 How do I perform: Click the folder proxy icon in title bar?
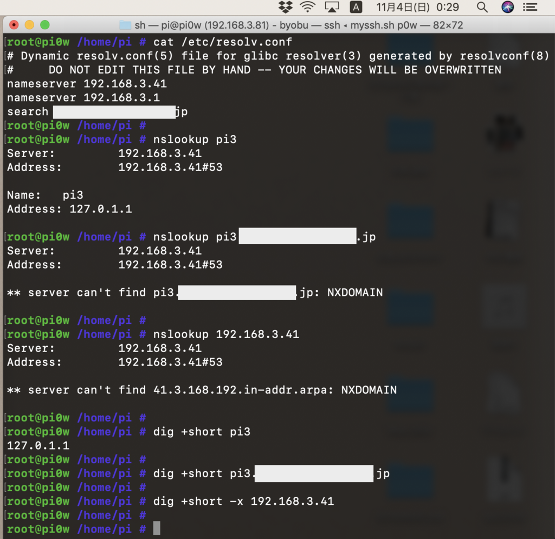pyautogui.click(x=125, y=25)
